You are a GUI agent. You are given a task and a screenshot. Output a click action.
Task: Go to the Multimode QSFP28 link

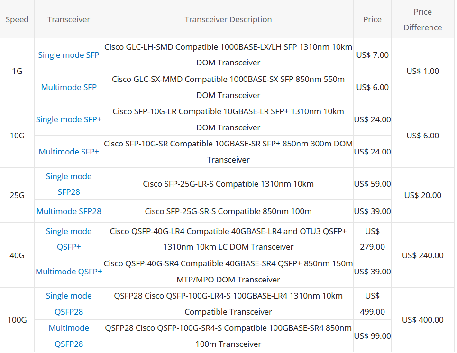[x=68, y=336]
